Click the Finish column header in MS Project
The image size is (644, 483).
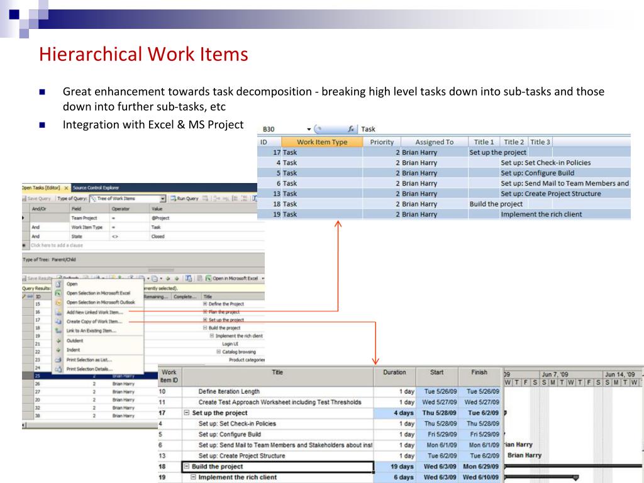pos(479,376)
